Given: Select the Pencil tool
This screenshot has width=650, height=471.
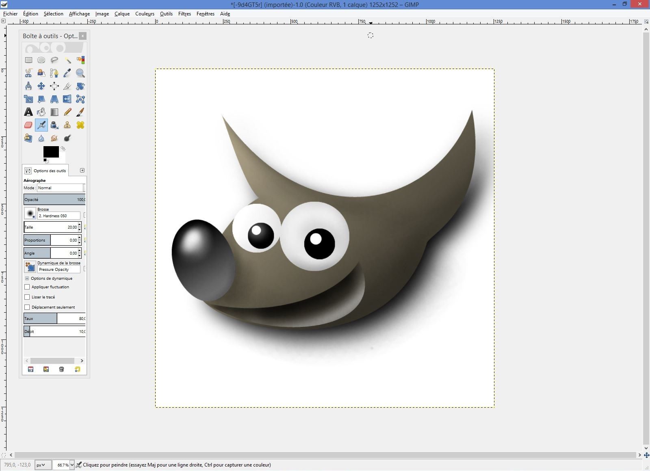Looking at the screenshot, I should (67, 112).
